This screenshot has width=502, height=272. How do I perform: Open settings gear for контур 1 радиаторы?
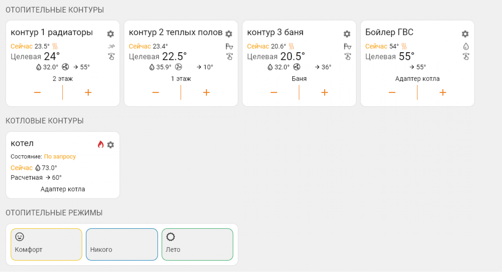pyautogui.click(x=110, y=34)
